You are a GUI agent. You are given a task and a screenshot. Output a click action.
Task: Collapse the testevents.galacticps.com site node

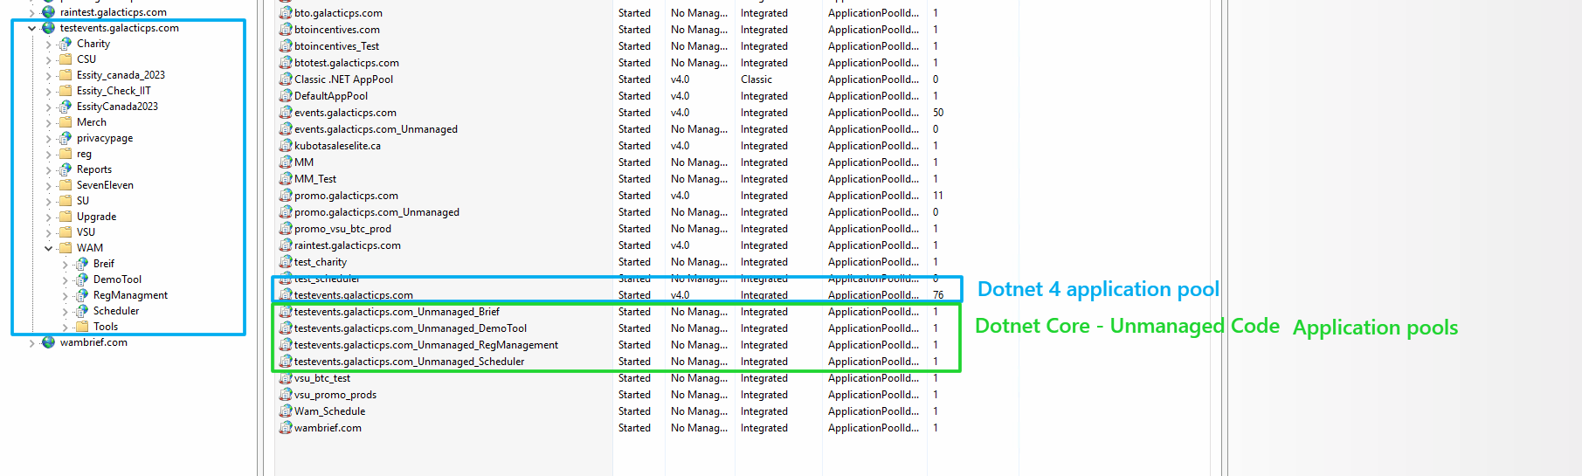click(32, 28)
